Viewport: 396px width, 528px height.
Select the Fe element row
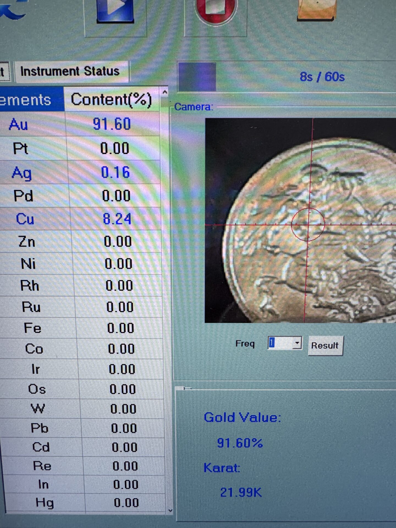(81, 328)
